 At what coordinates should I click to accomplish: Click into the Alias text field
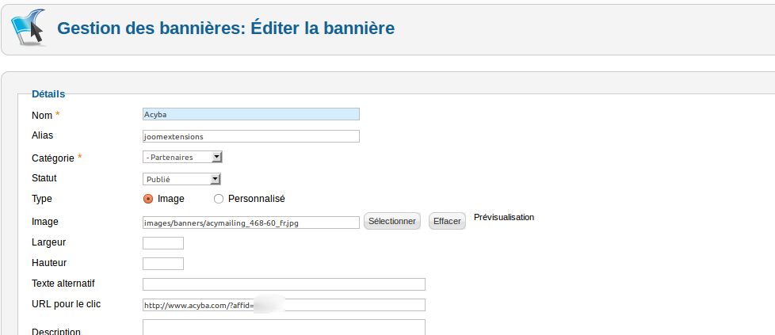(250, 136)
